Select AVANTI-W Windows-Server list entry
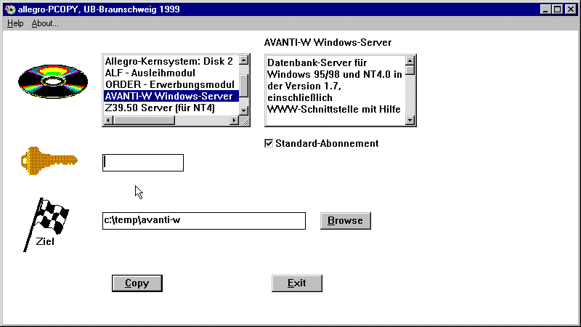Screen dimensions: 581x327 (171, 96)
